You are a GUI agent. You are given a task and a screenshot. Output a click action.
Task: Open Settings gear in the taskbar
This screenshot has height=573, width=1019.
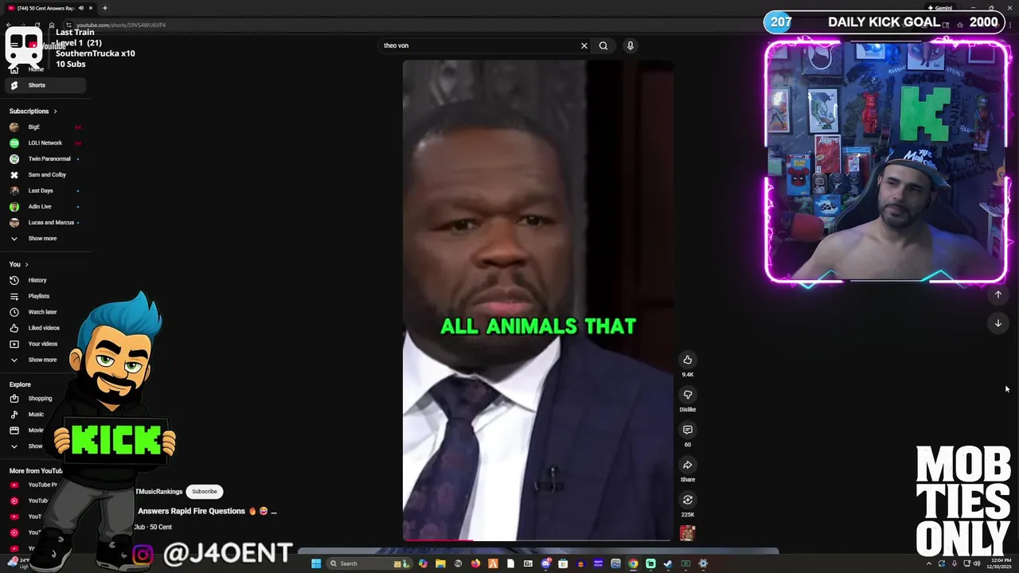tap(703, 563)
